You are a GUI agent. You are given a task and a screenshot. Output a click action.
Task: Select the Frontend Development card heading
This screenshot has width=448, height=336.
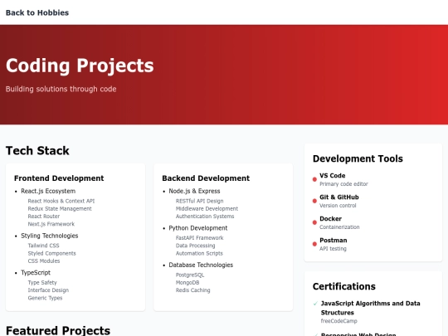point(59,178)
